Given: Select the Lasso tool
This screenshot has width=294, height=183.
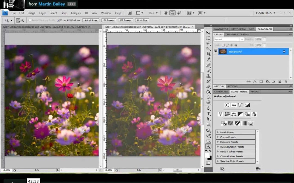Looking at the screenshot, I should [x=209, y=43].
